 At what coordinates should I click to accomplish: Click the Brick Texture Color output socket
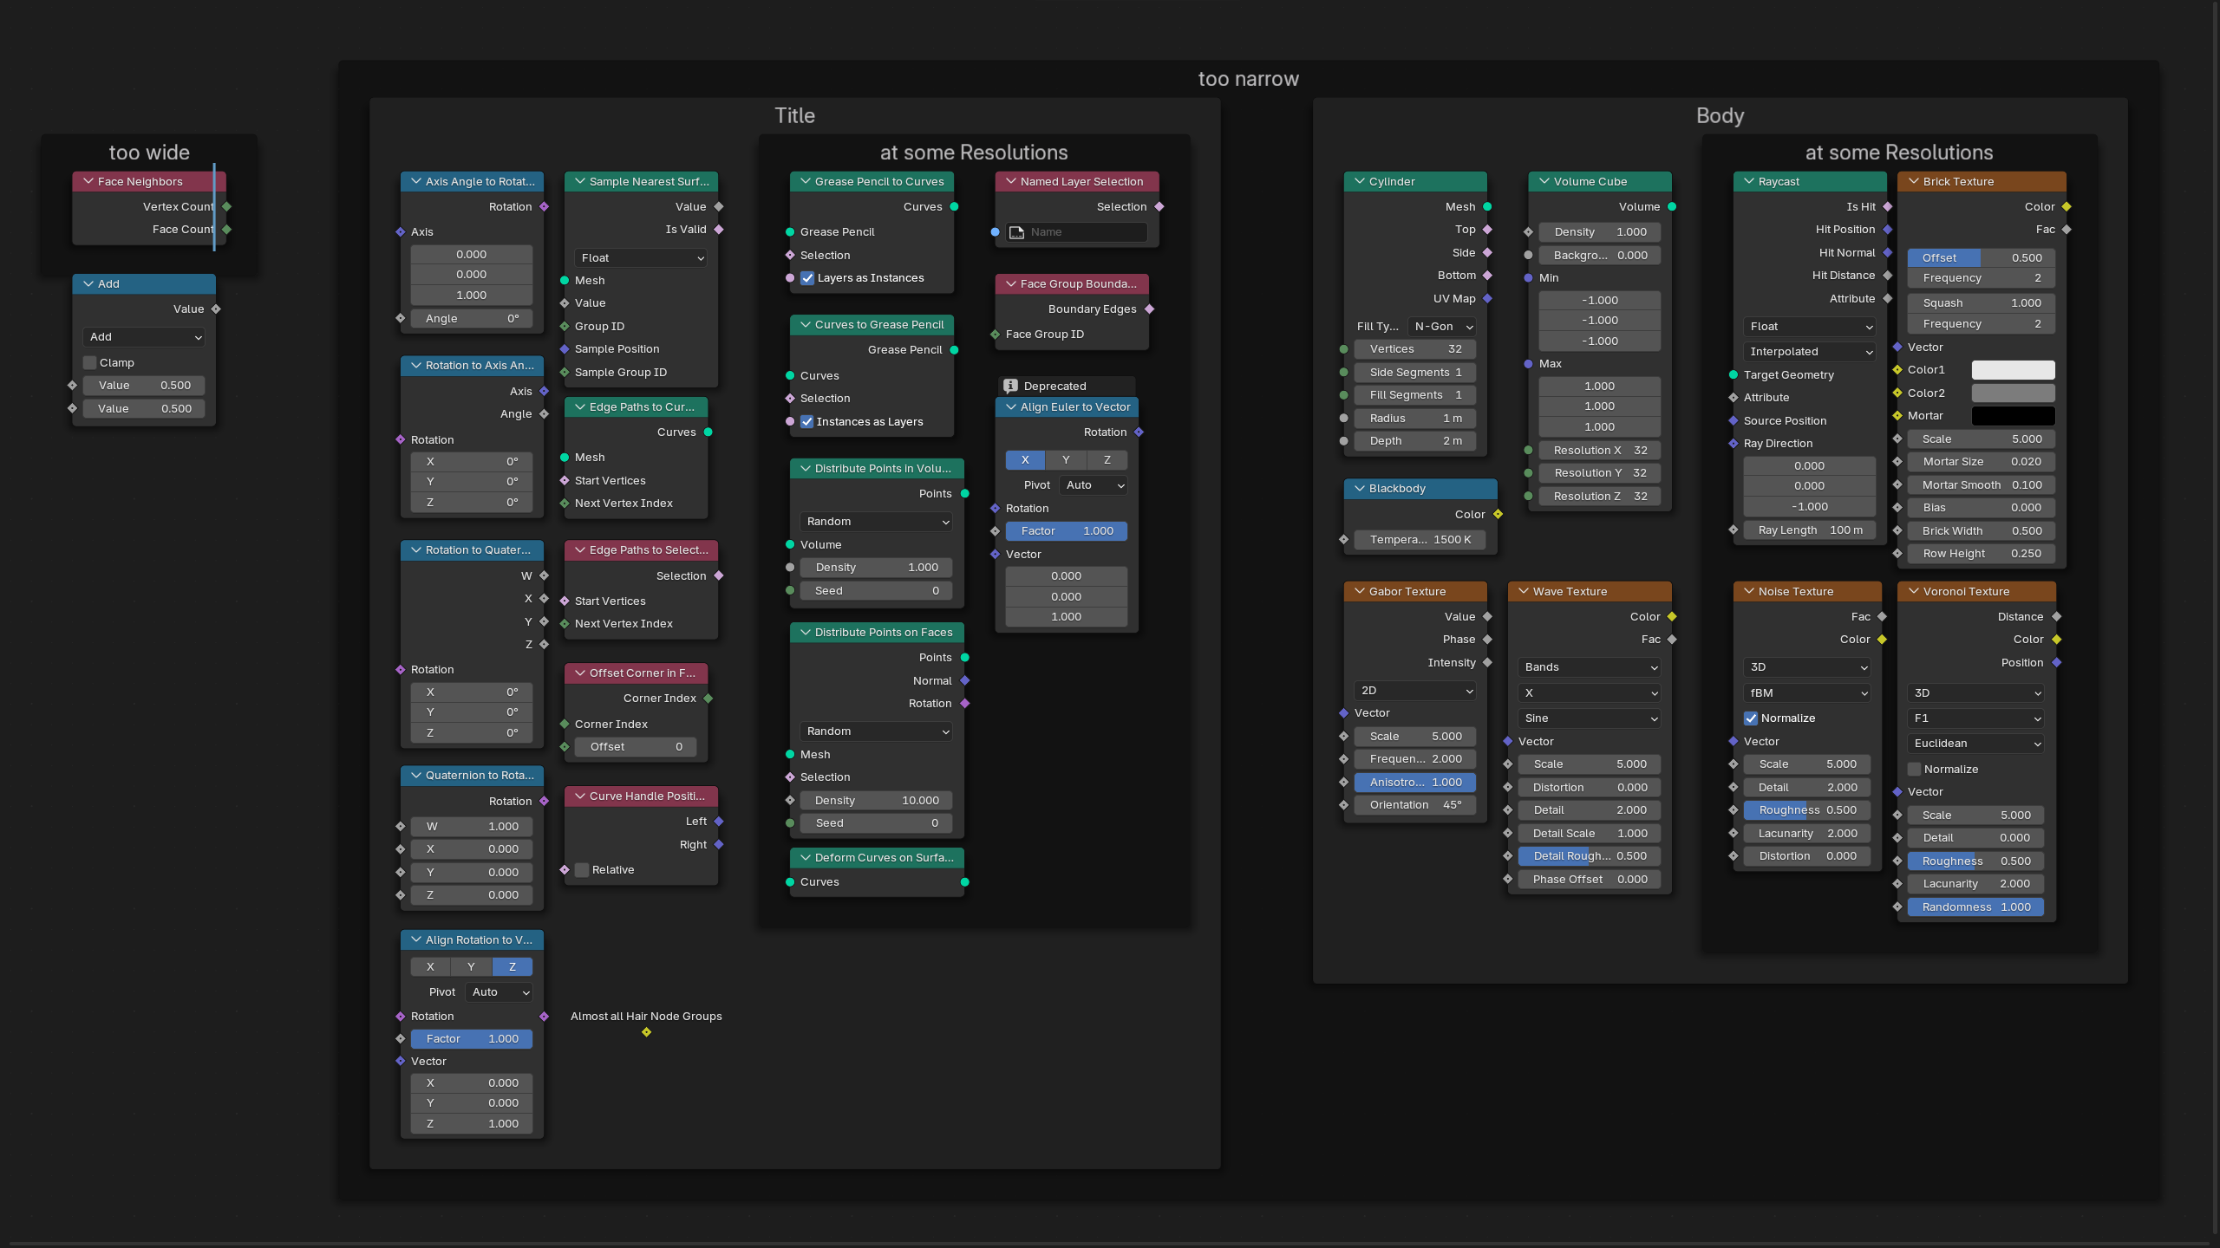2067,207
